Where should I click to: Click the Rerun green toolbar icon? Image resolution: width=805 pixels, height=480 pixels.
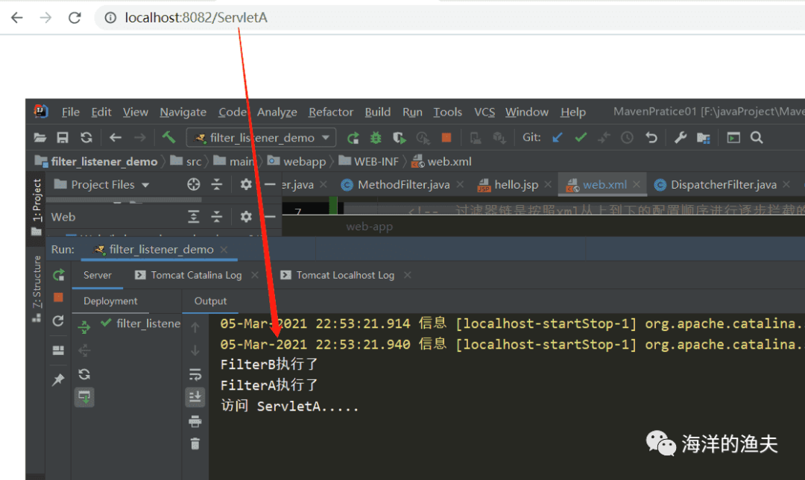pos(353,138)
